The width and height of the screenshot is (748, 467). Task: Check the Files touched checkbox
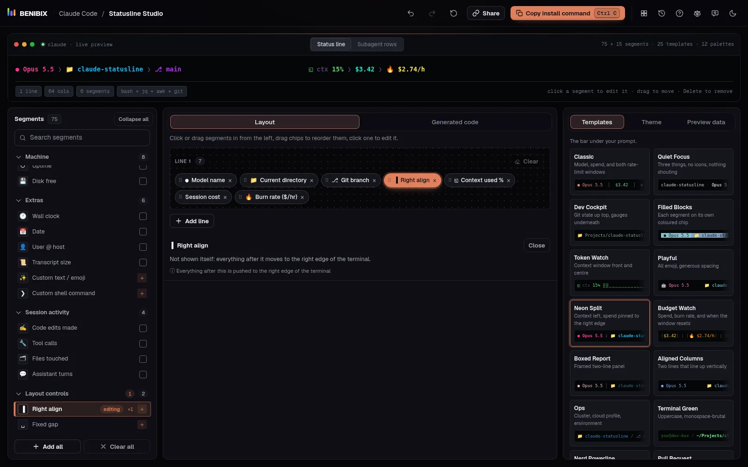(143, 359)
